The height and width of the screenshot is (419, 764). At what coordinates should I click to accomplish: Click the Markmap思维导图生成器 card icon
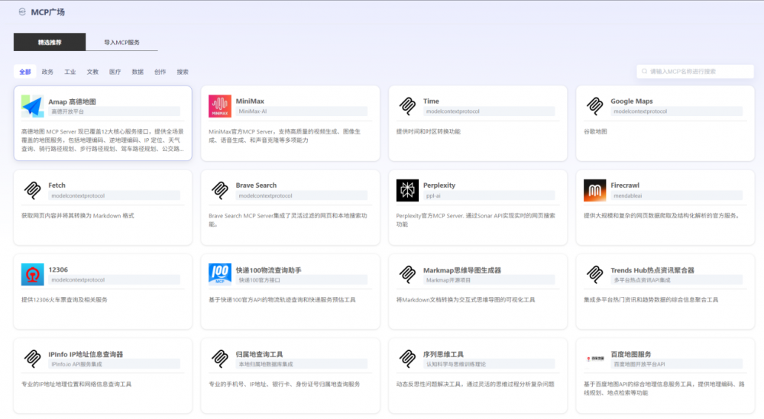click(407, 275)
